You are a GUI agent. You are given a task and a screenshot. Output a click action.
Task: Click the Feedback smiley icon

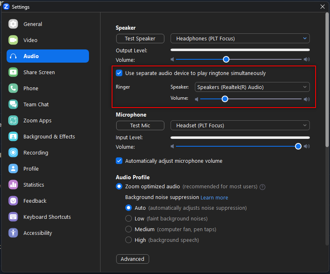pos(13,201)
